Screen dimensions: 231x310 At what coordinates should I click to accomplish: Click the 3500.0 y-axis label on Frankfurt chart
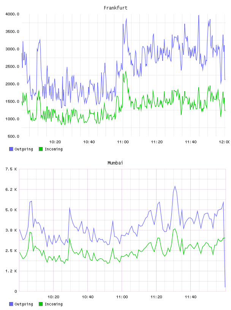point(12,32)
